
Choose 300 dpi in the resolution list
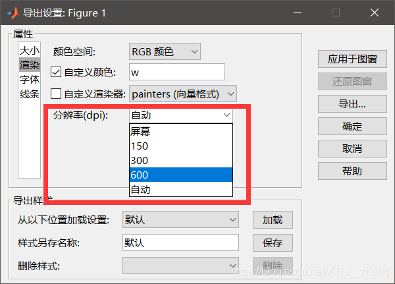click(181, 160)
